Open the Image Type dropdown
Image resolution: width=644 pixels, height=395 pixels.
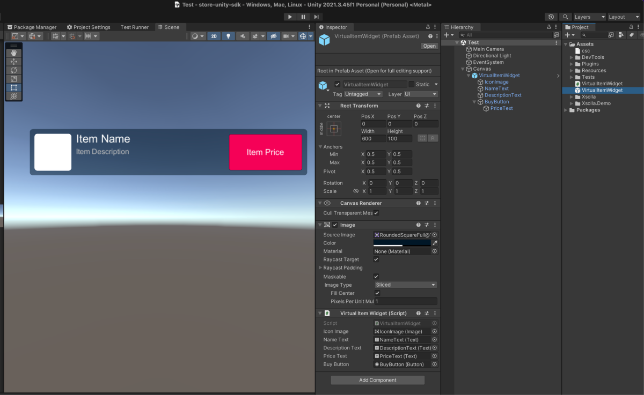[x=405, y=285]
